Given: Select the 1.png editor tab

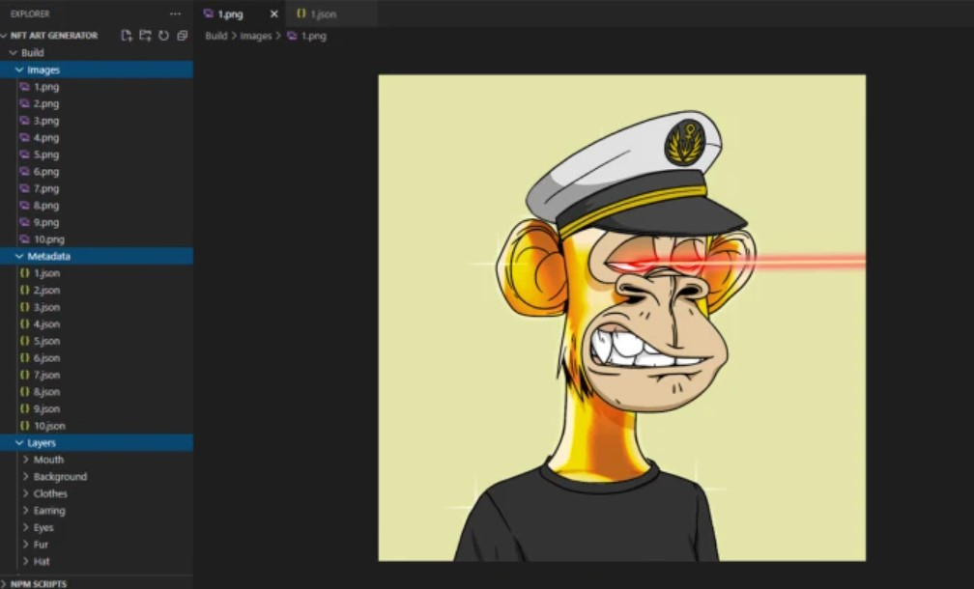Looking at the screenshot, I should pyautogui.click(x=240, y=14).
